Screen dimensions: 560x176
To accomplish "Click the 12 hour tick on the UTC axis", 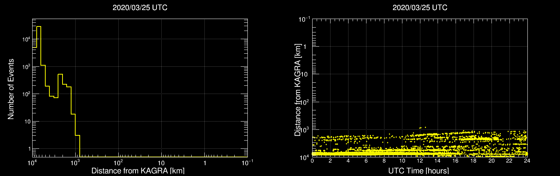I will [420, 161].
